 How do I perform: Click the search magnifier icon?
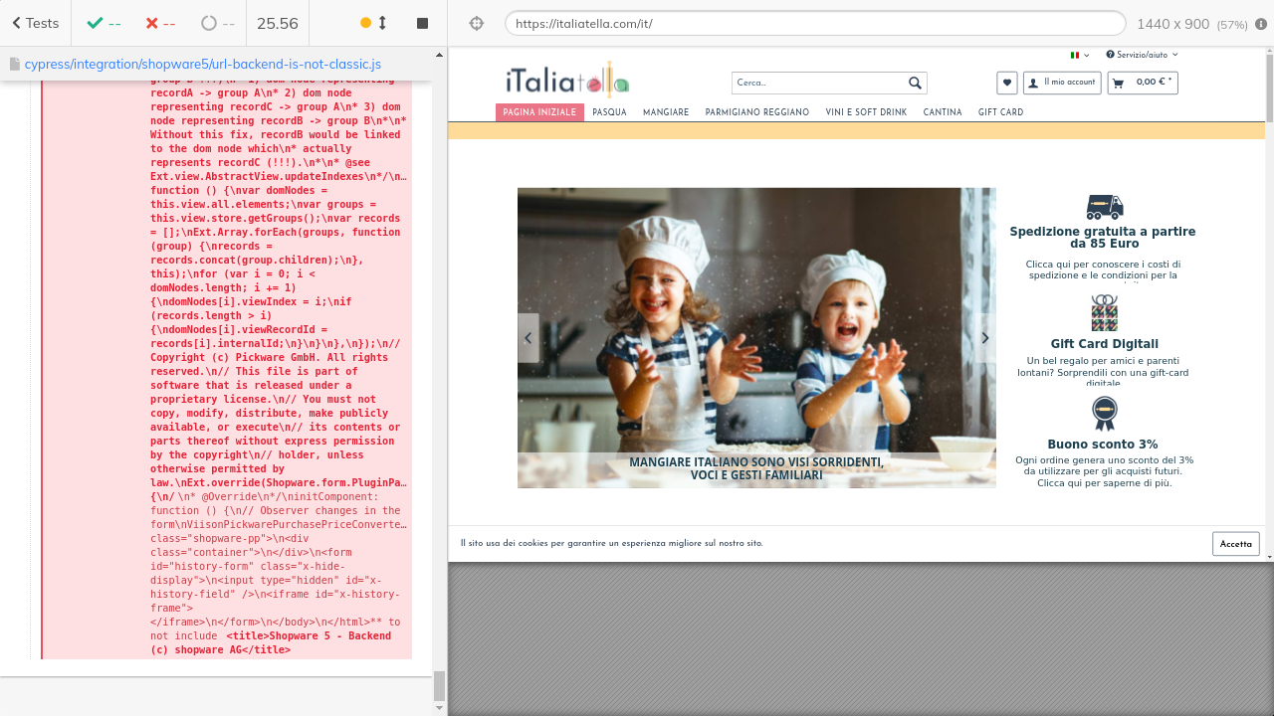point(915,84)
